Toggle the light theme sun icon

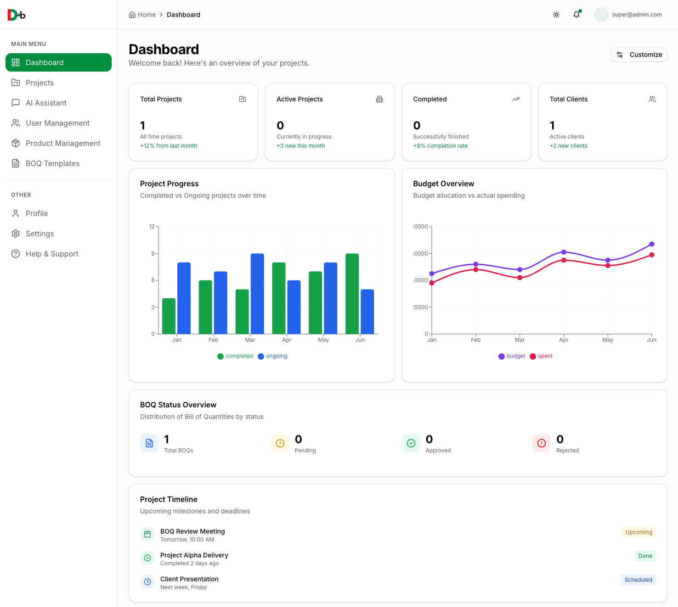coord(556,15)
